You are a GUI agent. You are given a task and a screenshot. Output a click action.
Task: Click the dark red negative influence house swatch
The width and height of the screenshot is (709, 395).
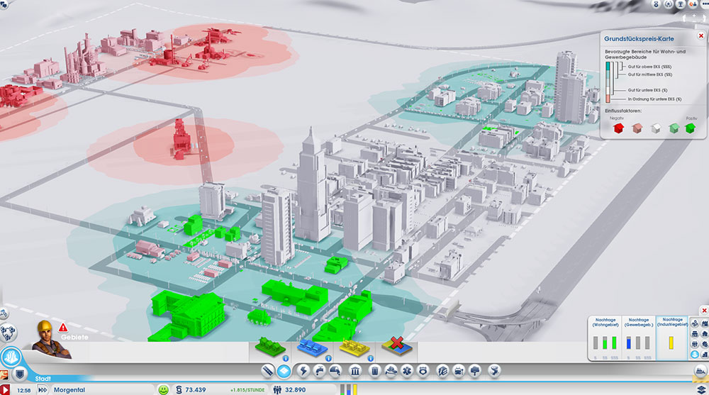click(x=618, y=128)
